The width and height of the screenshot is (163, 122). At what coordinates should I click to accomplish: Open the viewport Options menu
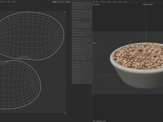pyautogui.click(x=115, y=2)
